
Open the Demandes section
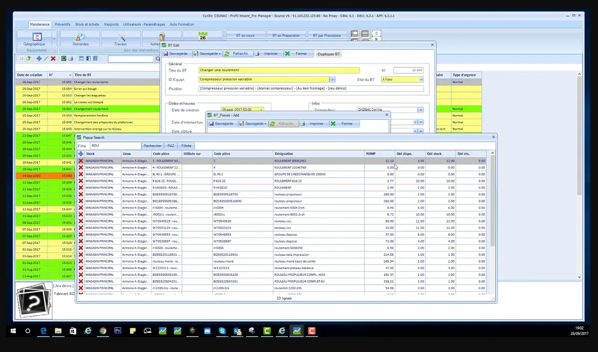[80, 39]
